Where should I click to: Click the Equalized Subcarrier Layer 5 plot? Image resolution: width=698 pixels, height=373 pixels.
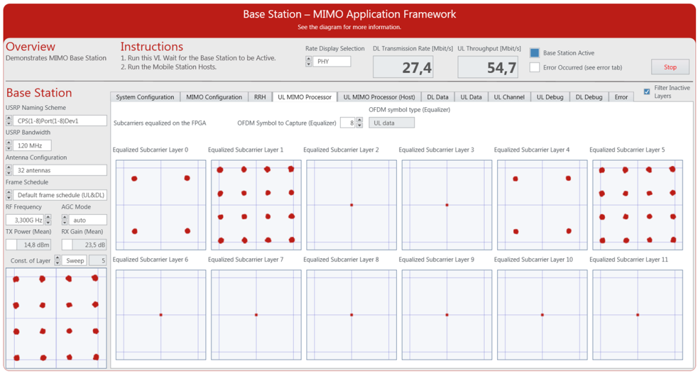tap(638, 205)
